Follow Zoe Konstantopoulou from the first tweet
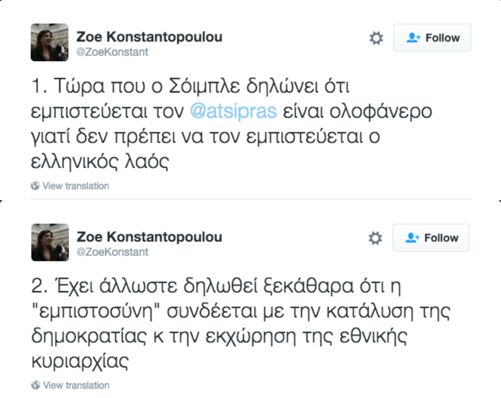Viewport: 501px width, 398px height. point(432,38)
